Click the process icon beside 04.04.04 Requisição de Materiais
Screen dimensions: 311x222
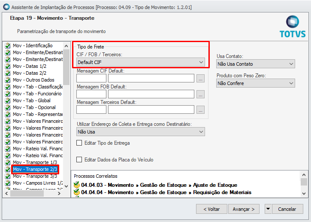(76, 192)
